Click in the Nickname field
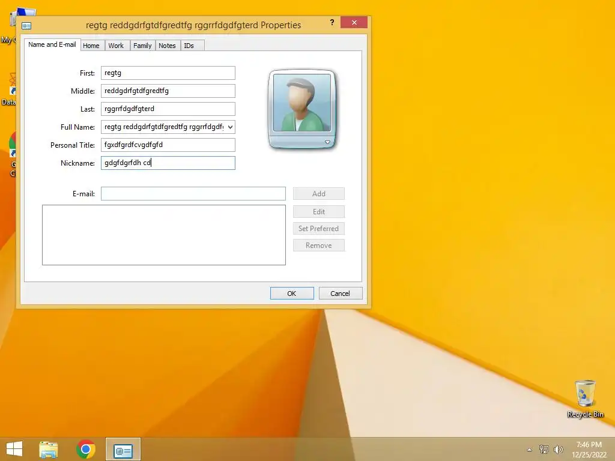The height and width of the screenshot is (461, 615). pos(168,163)
